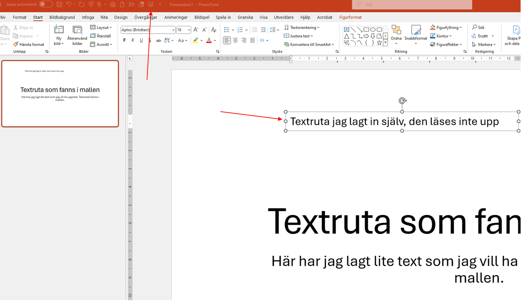Toggle underline formatting (U)
The width and height of the screenshot is (522, 308).
click(x=141, y=40)
